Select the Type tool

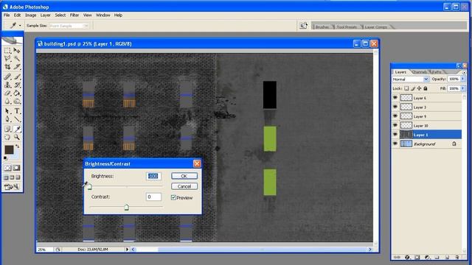coord(17,111)
